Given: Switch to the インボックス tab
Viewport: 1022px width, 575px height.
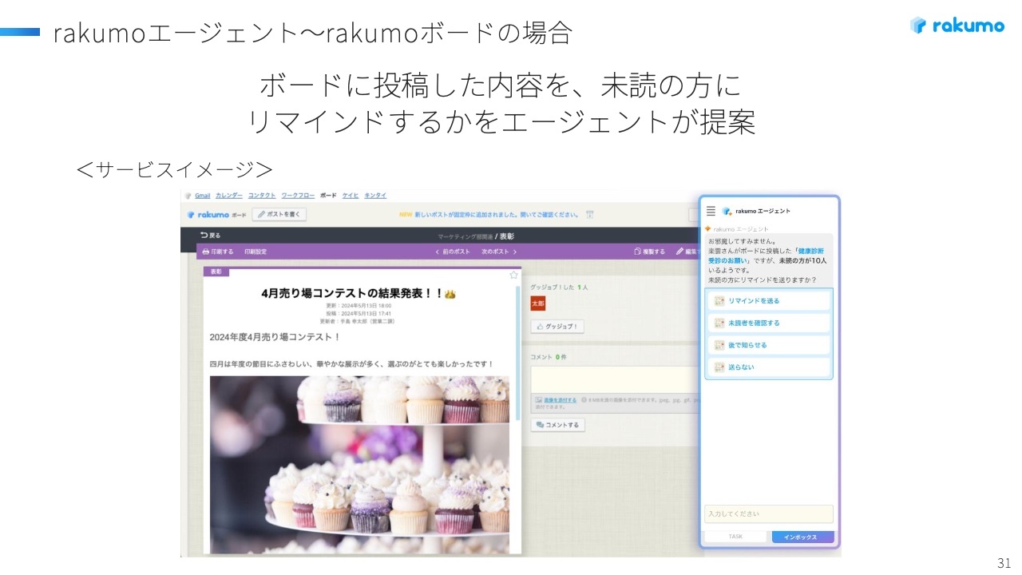Looking at the screenshot, I should 802,537.
